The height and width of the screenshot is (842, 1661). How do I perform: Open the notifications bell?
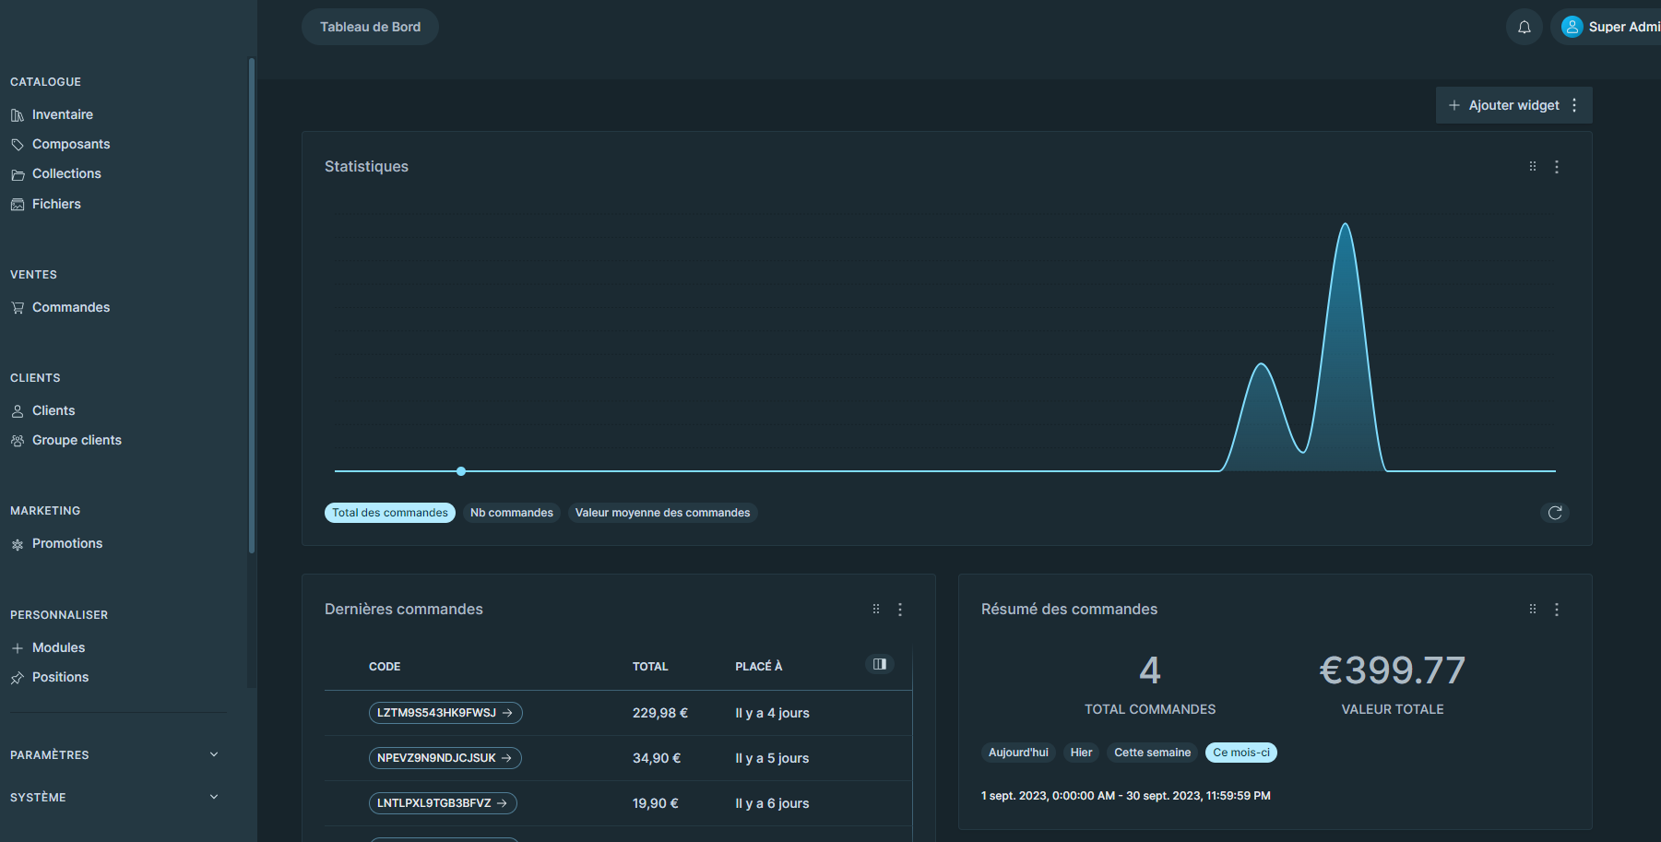pyautogui.click(x=1525, y=27)
